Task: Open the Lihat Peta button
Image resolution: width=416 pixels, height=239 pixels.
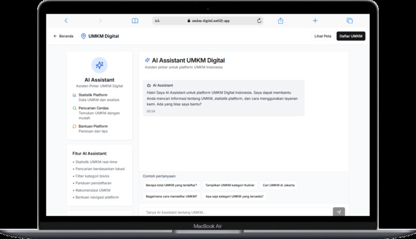Action: pos(323,36)
